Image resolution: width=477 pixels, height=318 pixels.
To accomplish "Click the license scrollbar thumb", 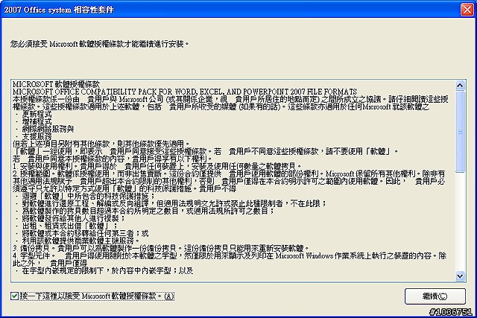I will (x=460, y=132).
